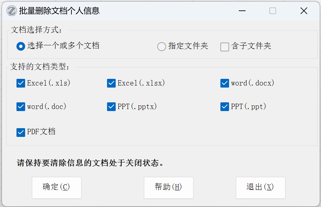Choose the '指定文件夹' radio button

(162, 47)
